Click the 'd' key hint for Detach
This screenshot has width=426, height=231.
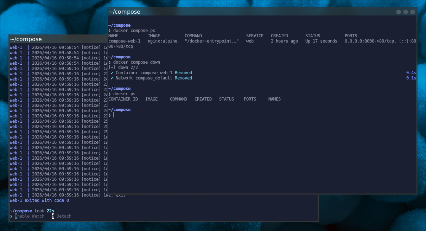53,216
